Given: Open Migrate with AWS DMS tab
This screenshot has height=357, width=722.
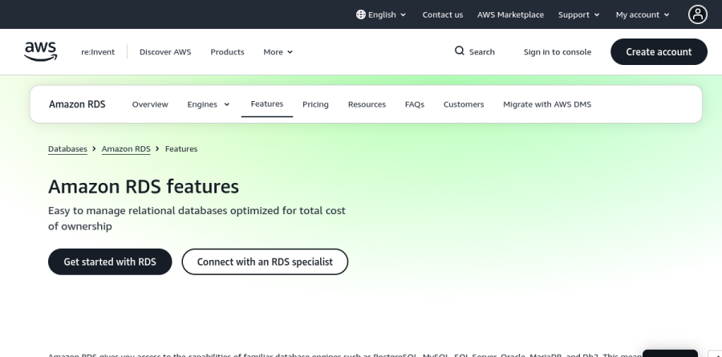Looking at the screenshot, I should point(547,104).
